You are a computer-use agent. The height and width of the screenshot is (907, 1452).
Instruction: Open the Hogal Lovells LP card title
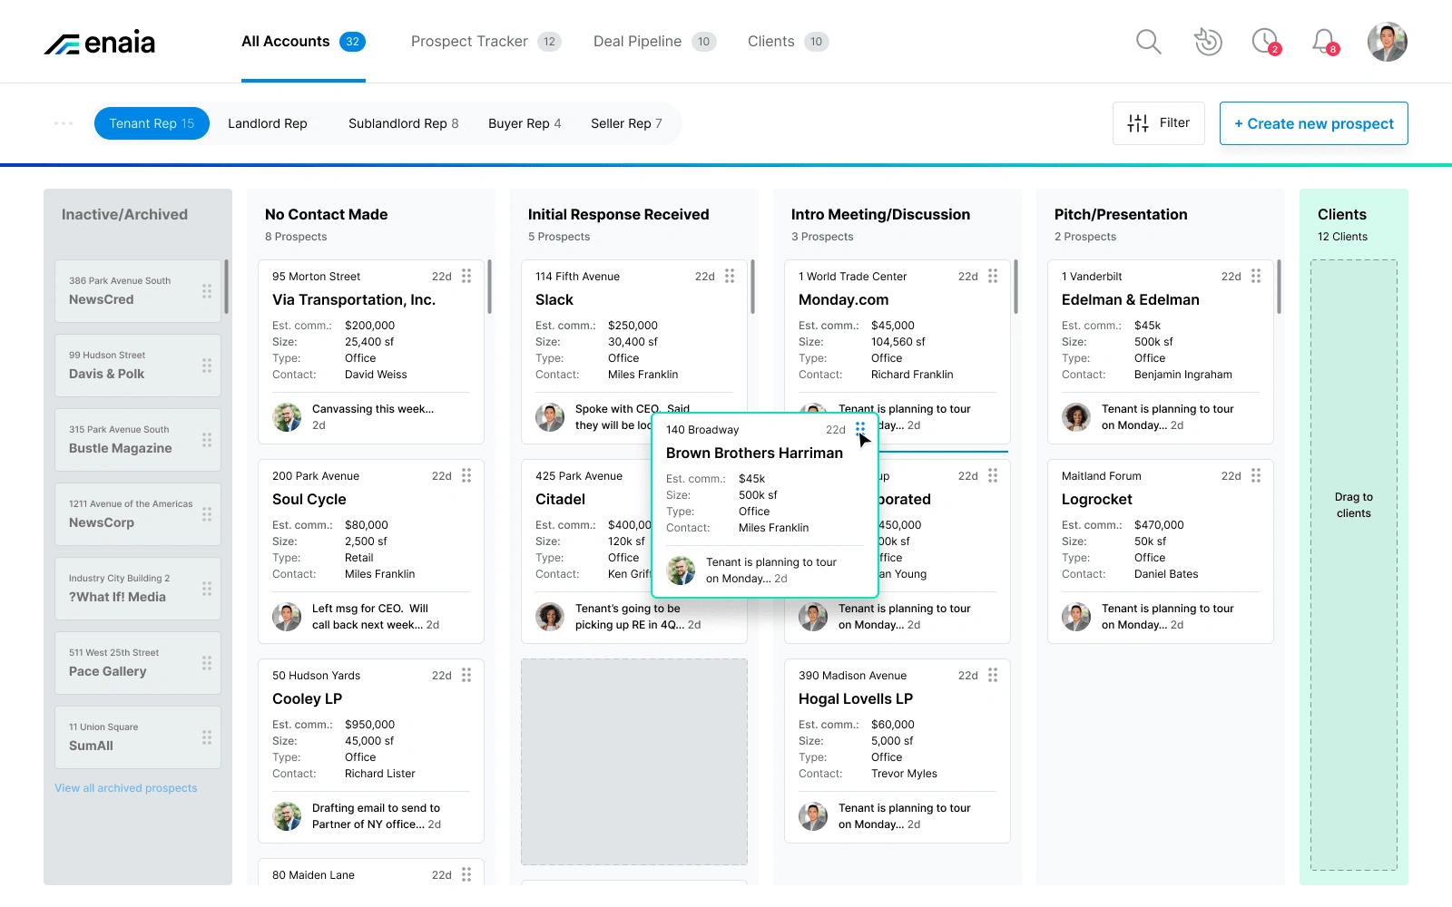(856, 698)
